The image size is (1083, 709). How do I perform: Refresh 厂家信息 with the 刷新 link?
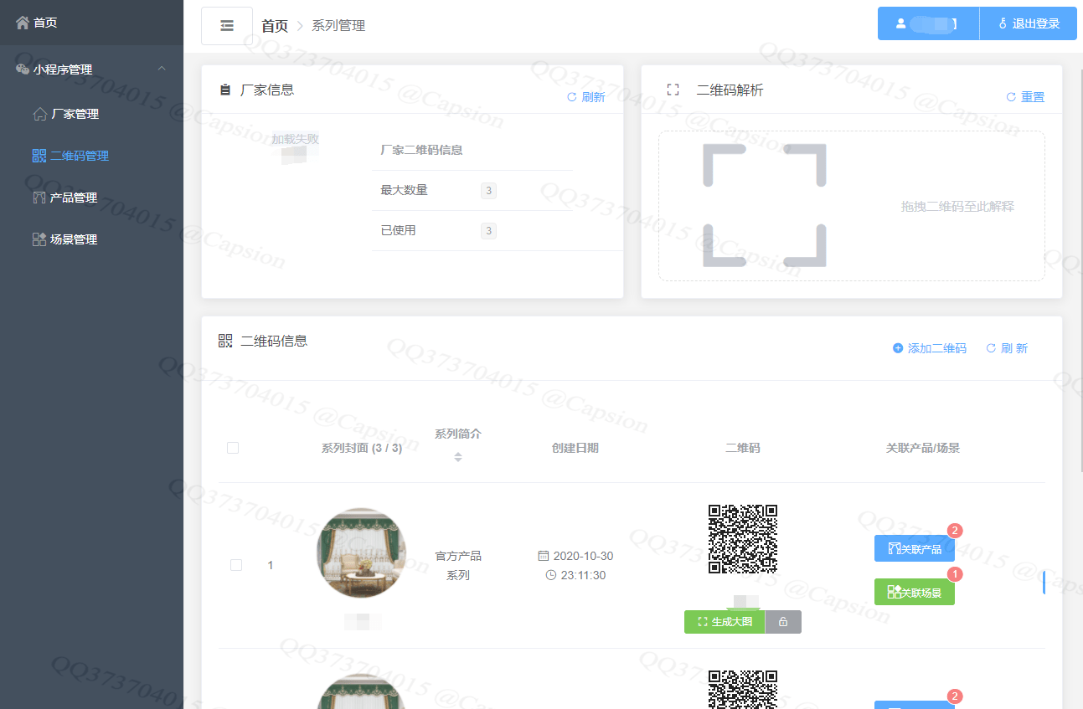tap(586, 97)
